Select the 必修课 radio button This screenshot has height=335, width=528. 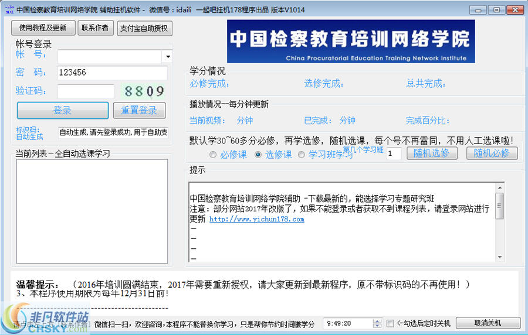(x=213, y=155)
